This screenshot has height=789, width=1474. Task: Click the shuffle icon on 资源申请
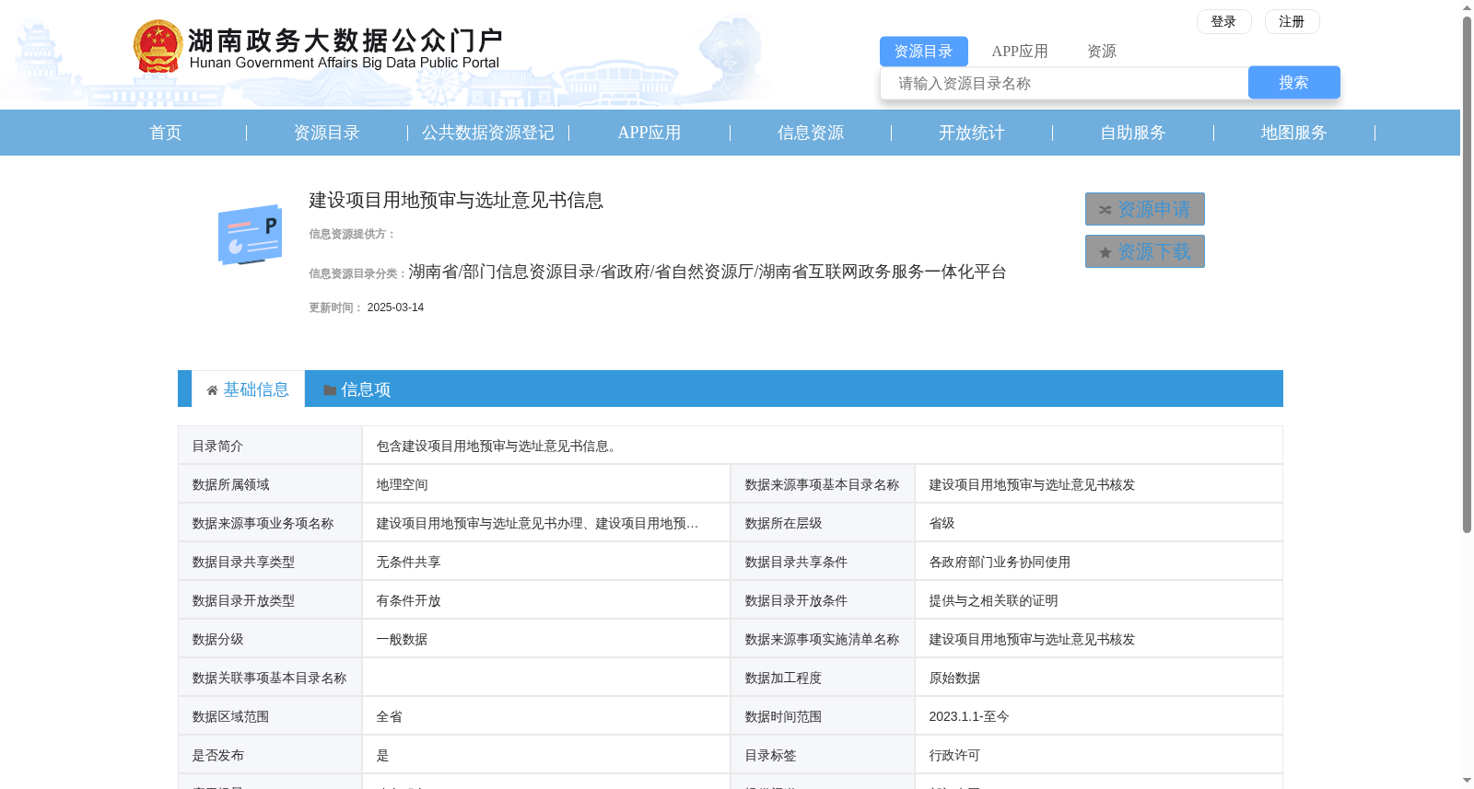[x=1105, y=210]
